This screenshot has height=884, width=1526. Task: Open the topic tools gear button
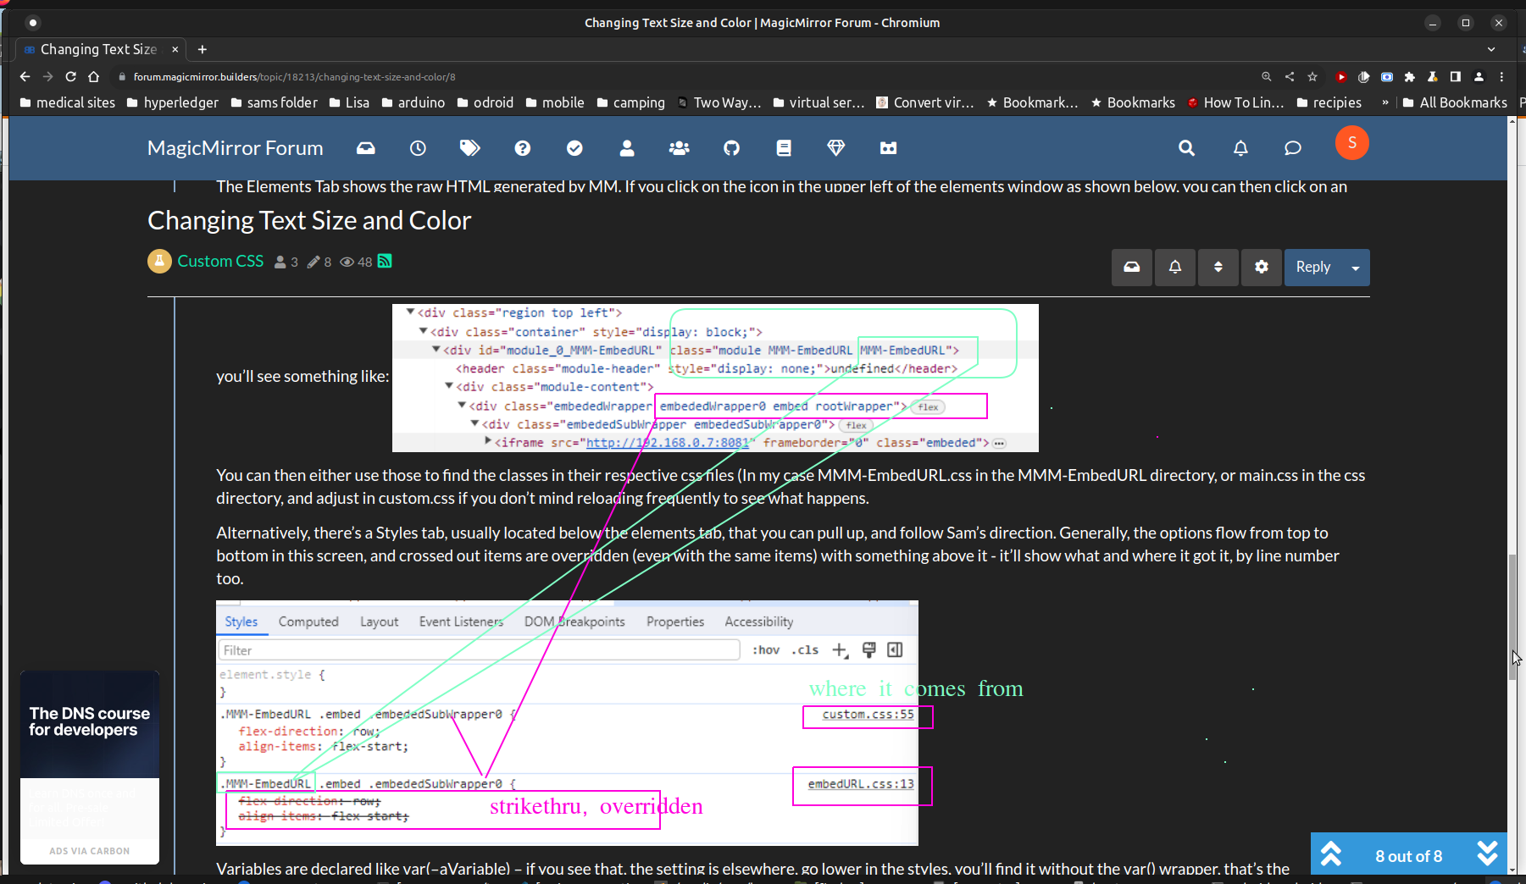pos(1261,267)
